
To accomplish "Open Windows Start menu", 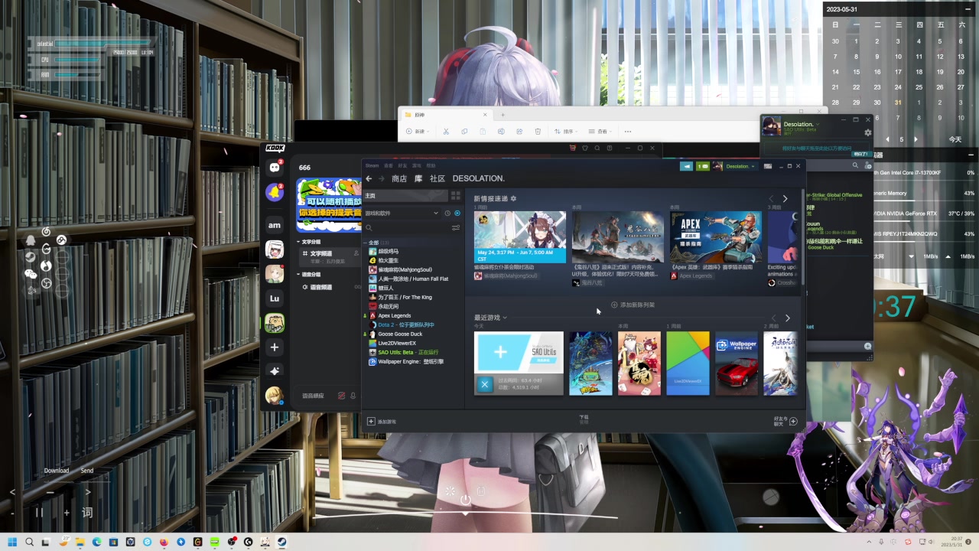I will [11, 542].
